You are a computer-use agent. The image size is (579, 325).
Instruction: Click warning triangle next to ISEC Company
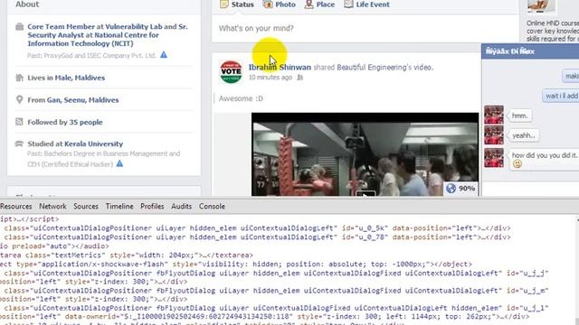point(164,55)
